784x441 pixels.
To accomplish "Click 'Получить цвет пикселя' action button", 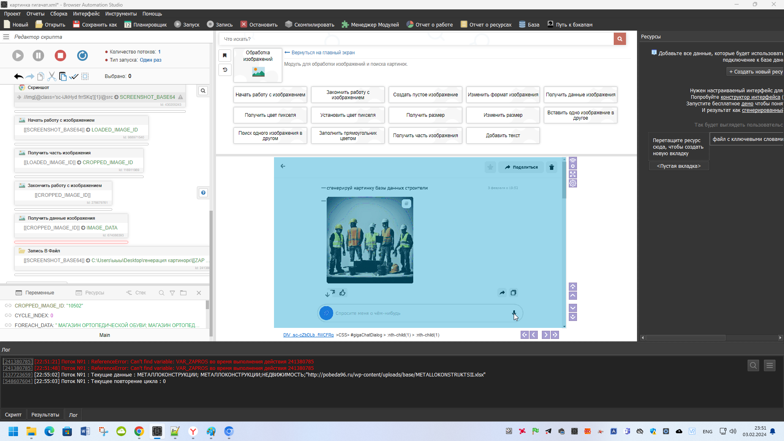I will tap(270, 115).
